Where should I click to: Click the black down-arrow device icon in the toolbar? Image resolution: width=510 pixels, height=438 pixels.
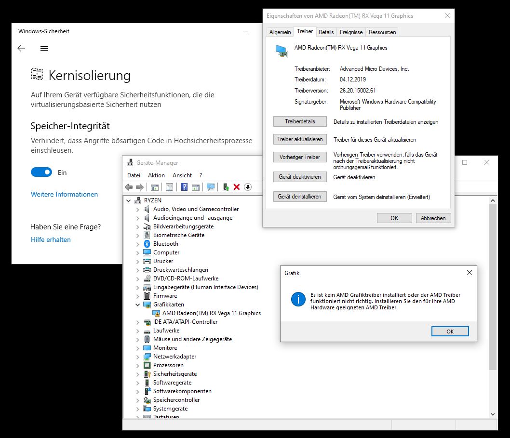[x=248, y=187]
